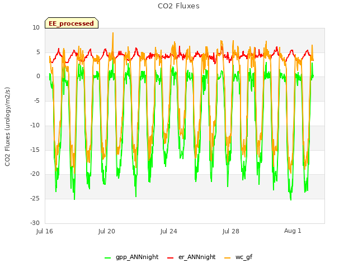Click the Aug 1 x-axis label
Screen dimensions: 358x268
pyautogui.click(x=293, y=231)
